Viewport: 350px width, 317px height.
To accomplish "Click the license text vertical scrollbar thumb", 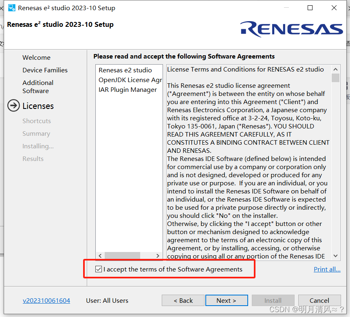I will 335,78.
